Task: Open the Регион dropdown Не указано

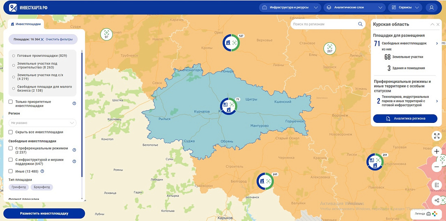Action: (42, 122)
